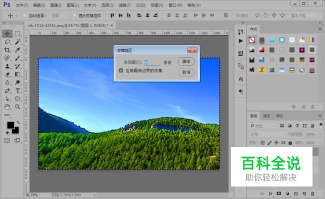
Task: Enable Show Transform Controls checkbox
Action: [x=74, y=15]
